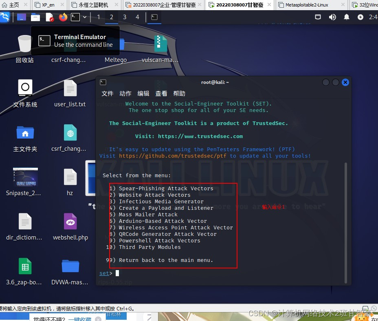
Task: Click the blue desktop panel icon
Action: pyautogui.click(x=21, y=17)
